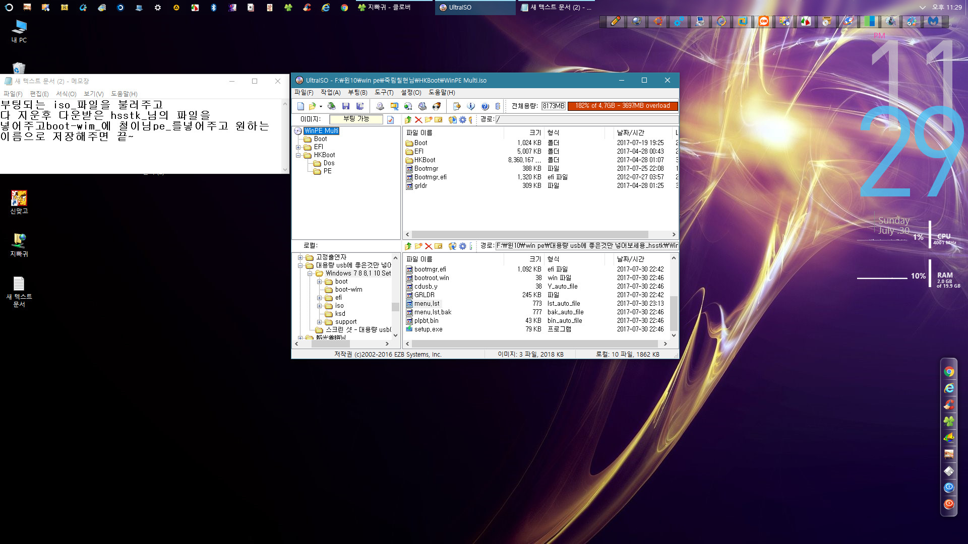
Task: Click the Rename icon in the image pane toolbar
Action: coord(439,119)
